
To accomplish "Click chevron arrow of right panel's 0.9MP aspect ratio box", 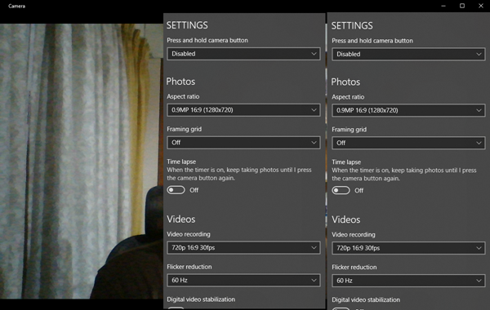I will [479, 110].
